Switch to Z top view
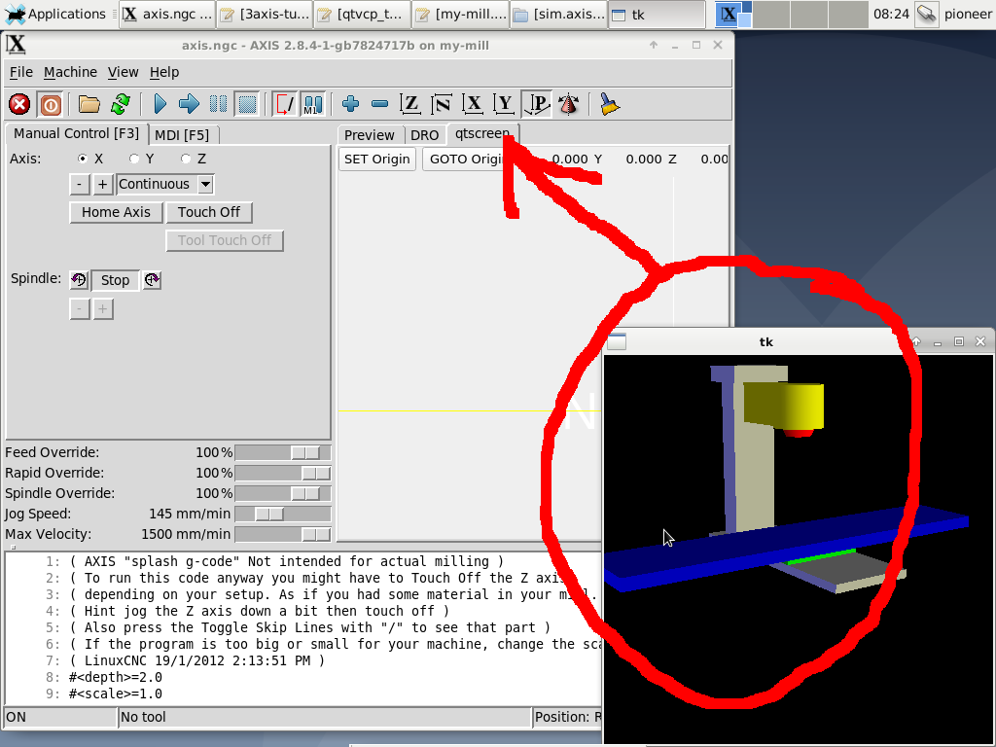996x747 pixels. [411, 104]
